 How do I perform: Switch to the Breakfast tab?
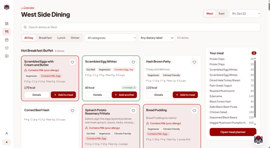coord(45,38)
